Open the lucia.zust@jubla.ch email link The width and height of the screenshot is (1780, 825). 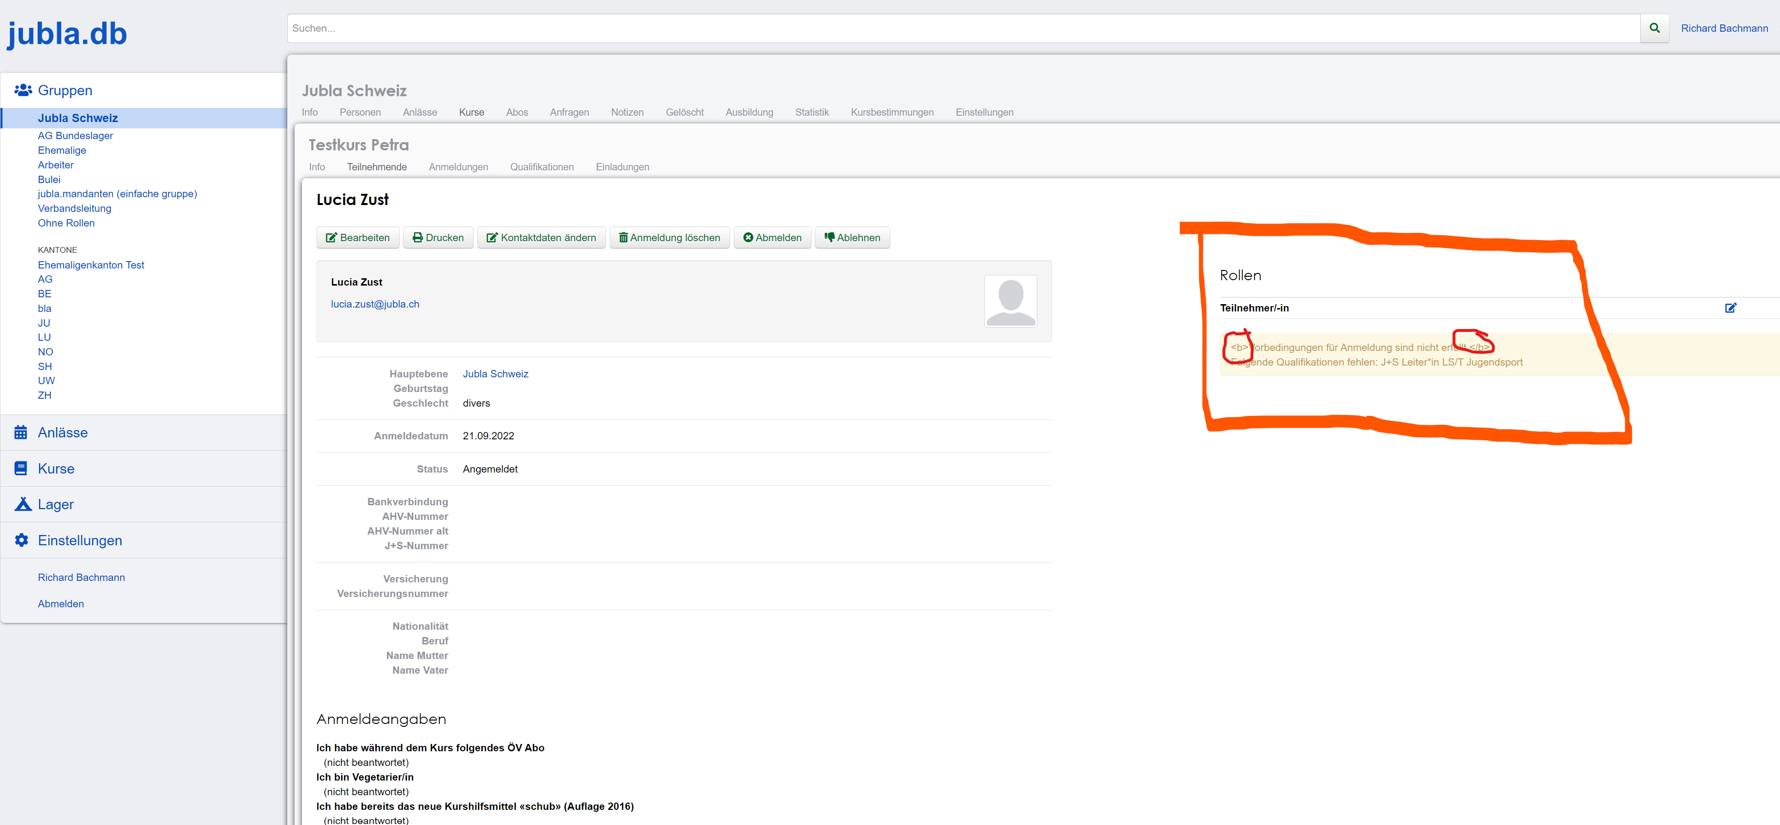click(375, 304)
